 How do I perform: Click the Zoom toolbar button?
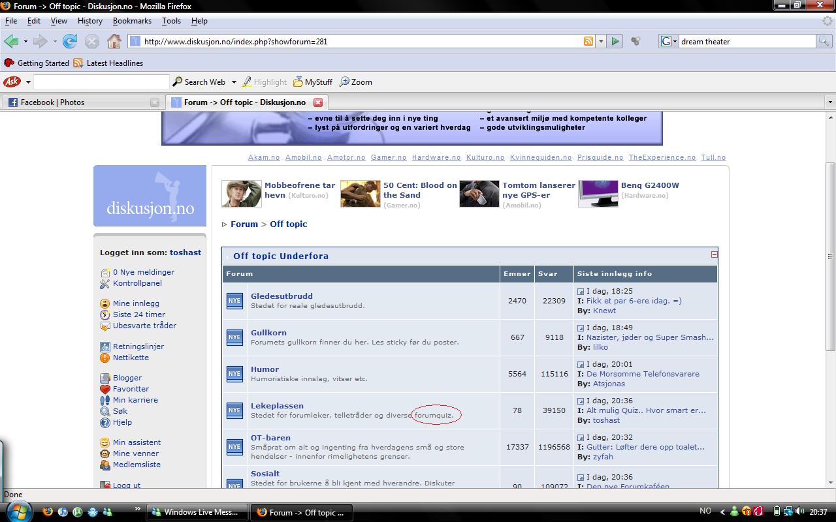(356, 82)
